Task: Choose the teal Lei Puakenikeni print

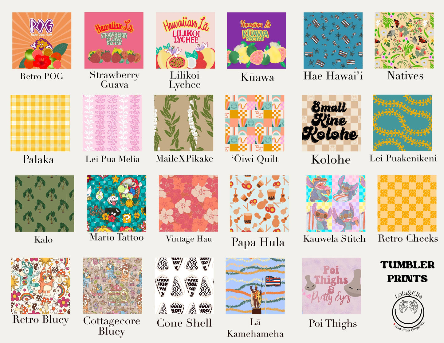Action: click(x=402, y=123)
